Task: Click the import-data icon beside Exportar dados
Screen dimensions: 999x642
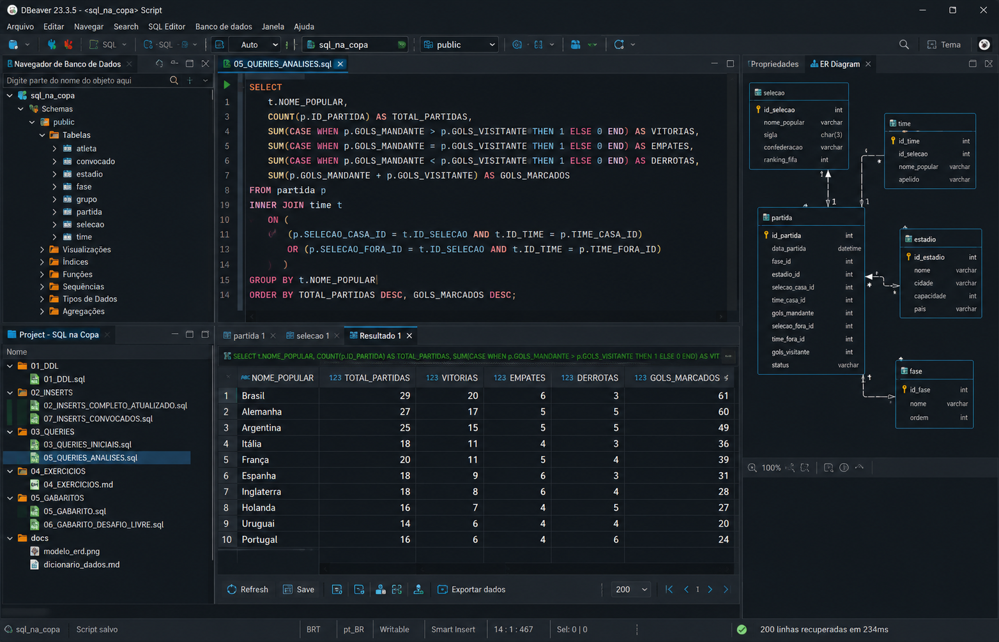Action: pyautogui.click(x=418, y=590)
